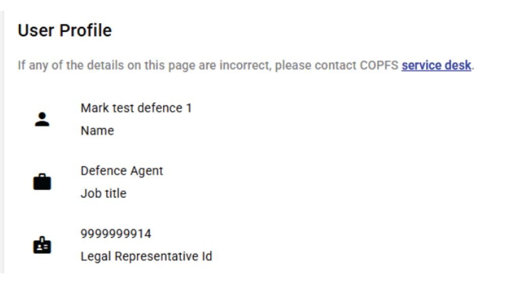Select the 'Defence Agent' text

(x=122, y=171)
